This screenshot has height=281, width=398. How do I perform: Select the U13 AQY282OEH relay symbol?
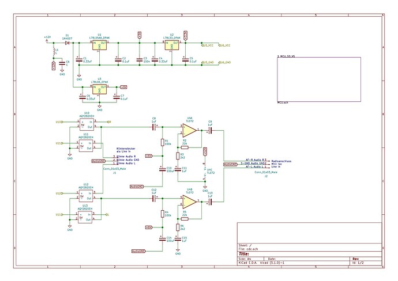[85, 217]
